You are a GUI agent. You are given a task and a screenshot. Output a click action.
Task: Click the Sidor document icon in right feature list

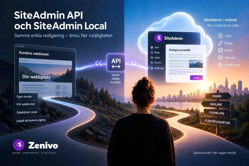(220, 36)
